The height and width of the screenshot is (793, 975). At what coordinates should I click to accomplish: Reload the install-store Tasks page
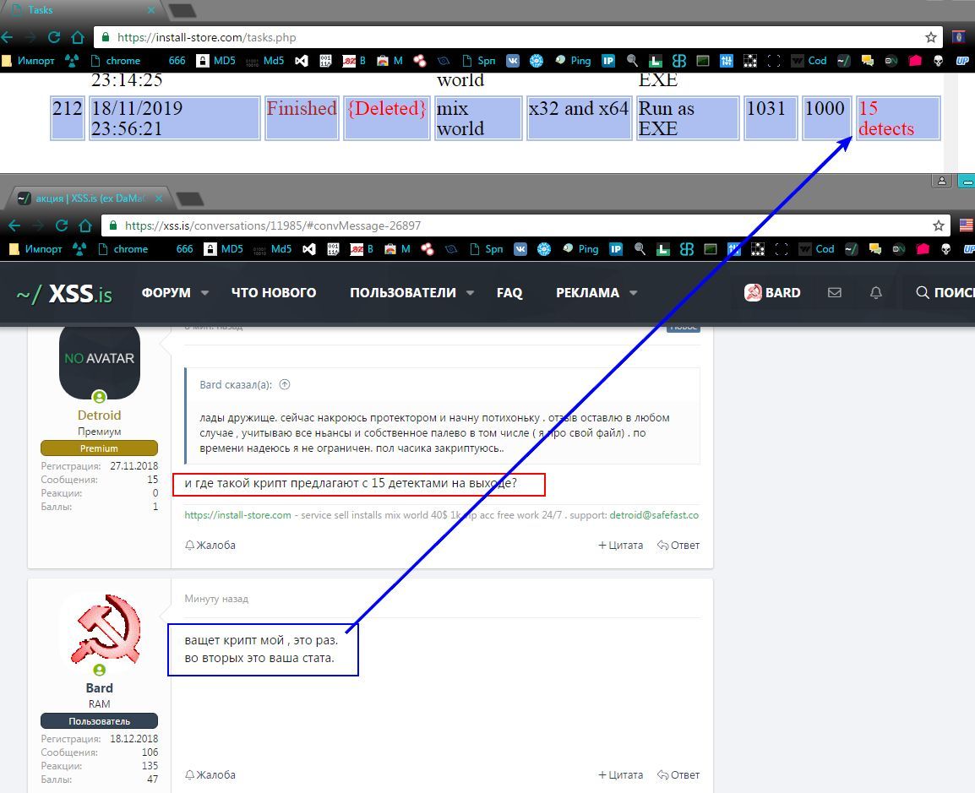54,37
